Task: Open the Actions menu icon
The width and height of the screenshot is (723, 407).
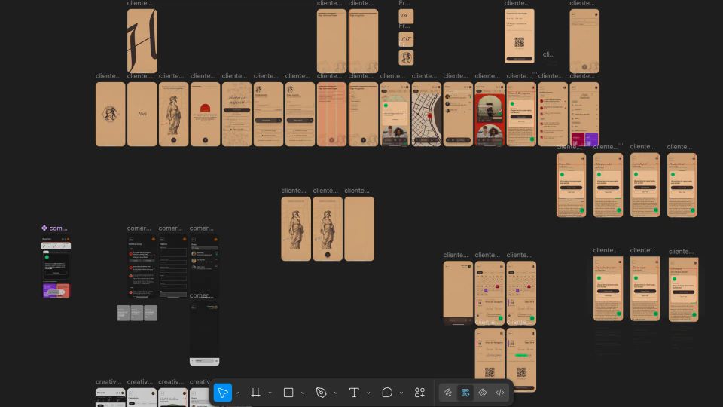Action: [419, 393]
